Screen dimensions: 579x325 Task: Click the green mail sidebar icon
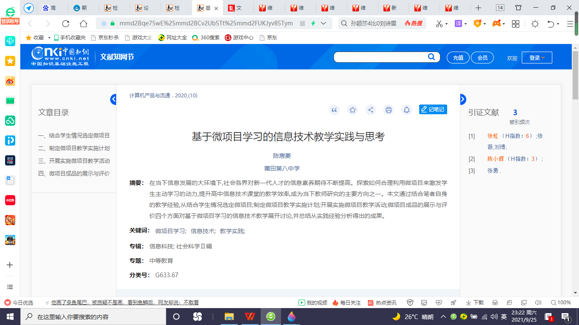point(10,101)
